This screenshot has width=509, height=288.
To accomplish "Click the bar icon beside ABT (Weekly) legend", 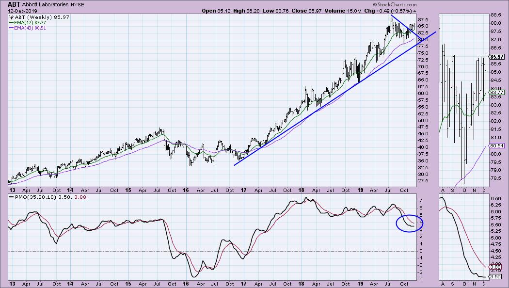I will (x=11, y=17).
